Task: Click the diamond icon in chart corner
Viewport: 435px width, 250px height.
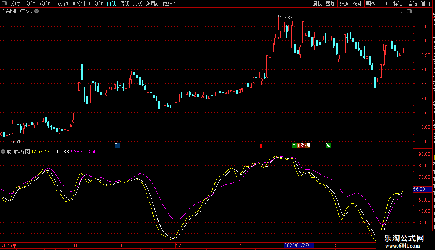Action: tap(402, 12)
